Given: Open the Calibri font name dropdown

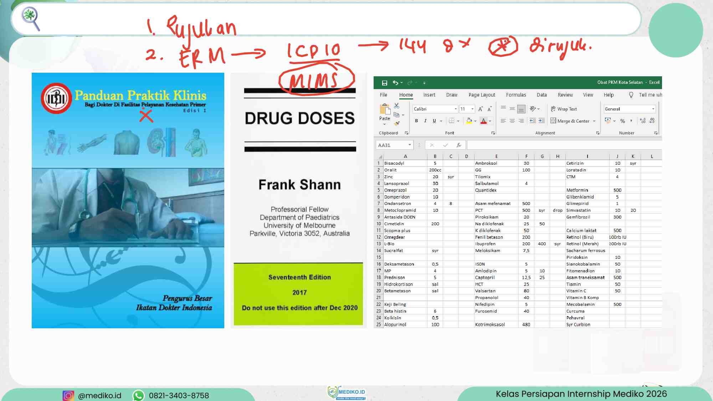Looking at the screenshot, I should (x=456, y=109).
